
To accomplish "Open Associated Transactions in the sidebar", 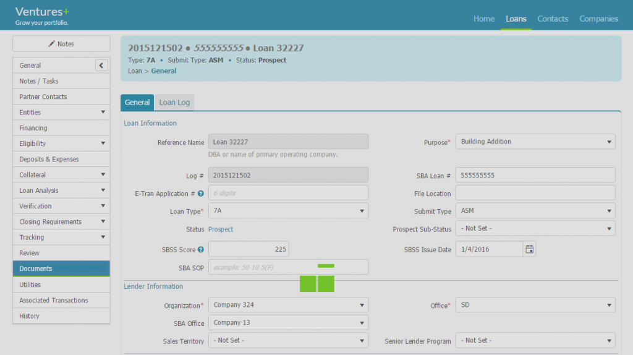I will (61, 301).
